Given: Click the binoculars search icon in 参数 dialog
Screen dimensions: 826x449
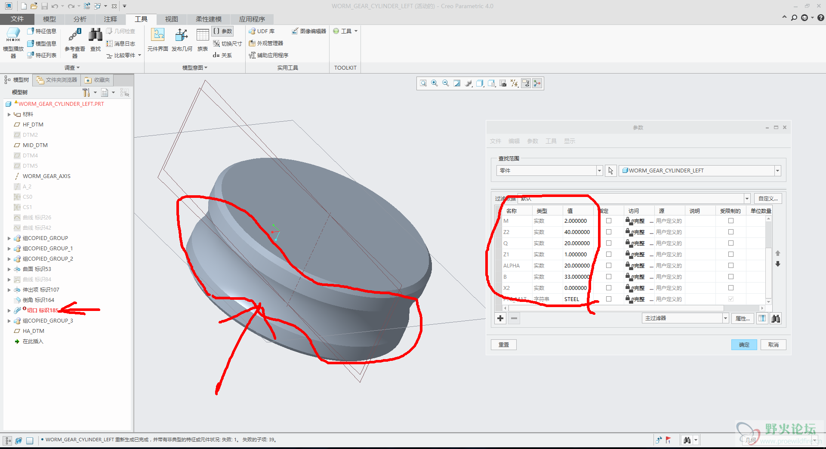Looking at the screenshot, I should [x=776, y=319].
